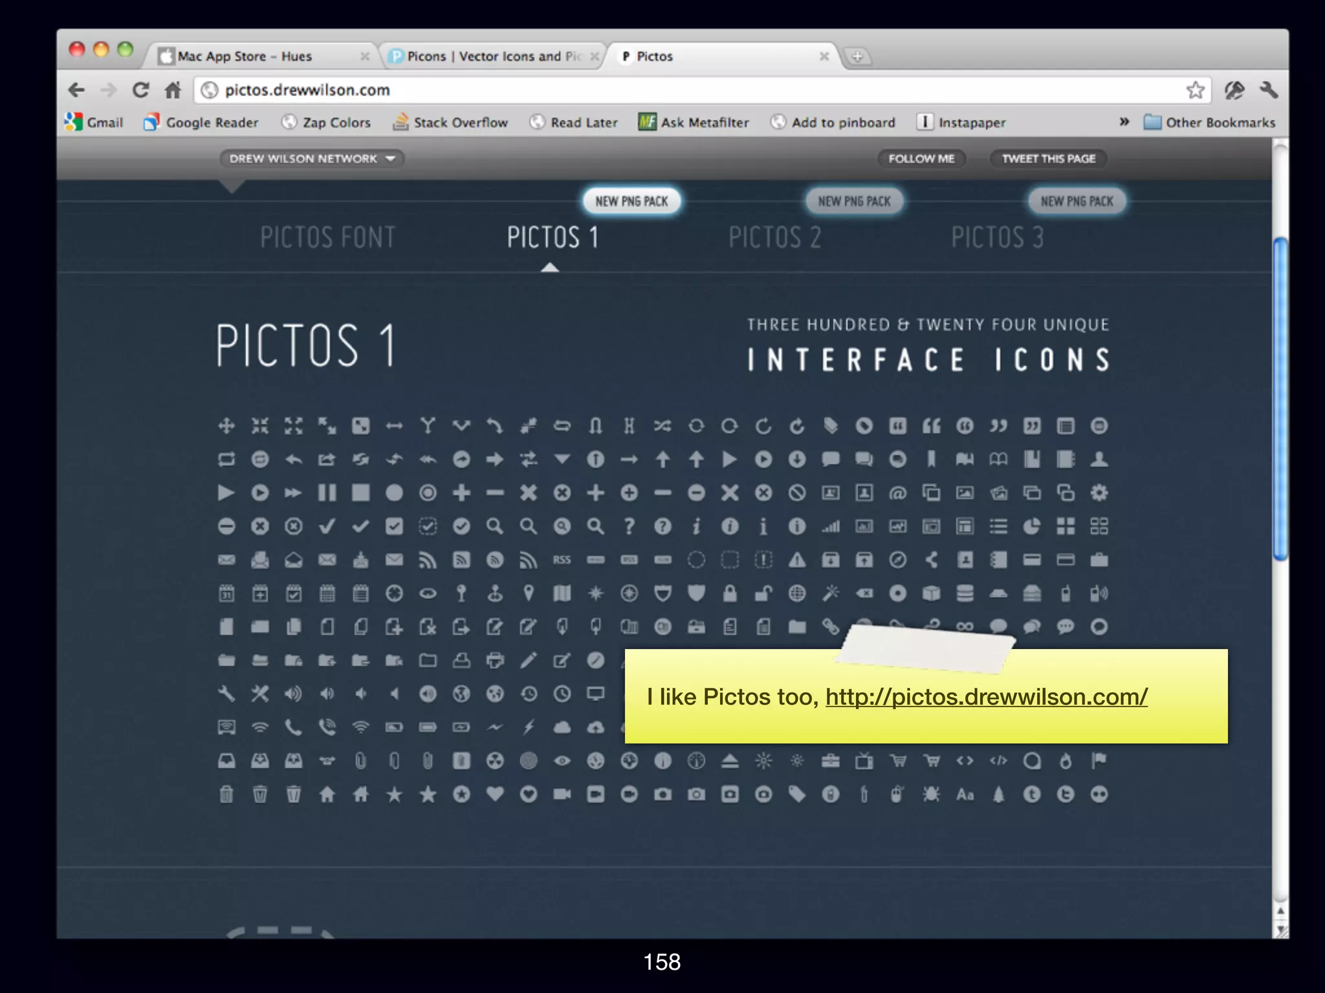Click the extension icon beside the wrench
The image size is (1325, 993).
click(x=1234, y=90)
